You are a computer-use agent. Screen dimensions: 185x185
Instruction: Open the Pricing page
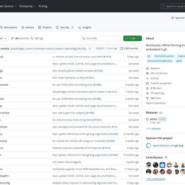point(43,6)
